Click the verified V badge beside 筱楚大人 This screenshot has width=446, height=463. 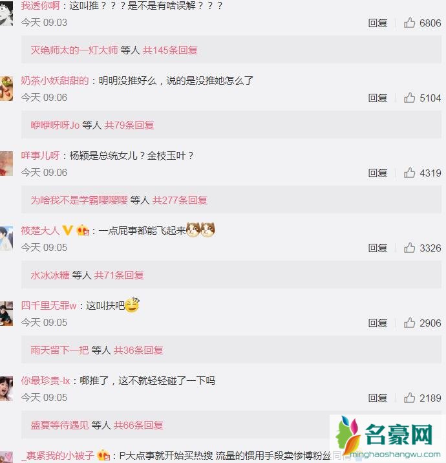point(68,230)
